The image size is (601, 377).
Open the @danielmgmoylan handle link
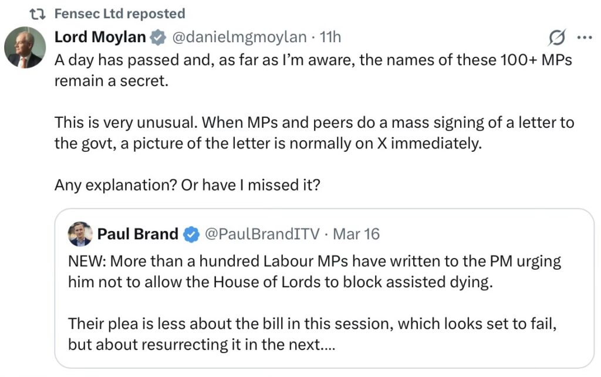[x=238, y=38]
